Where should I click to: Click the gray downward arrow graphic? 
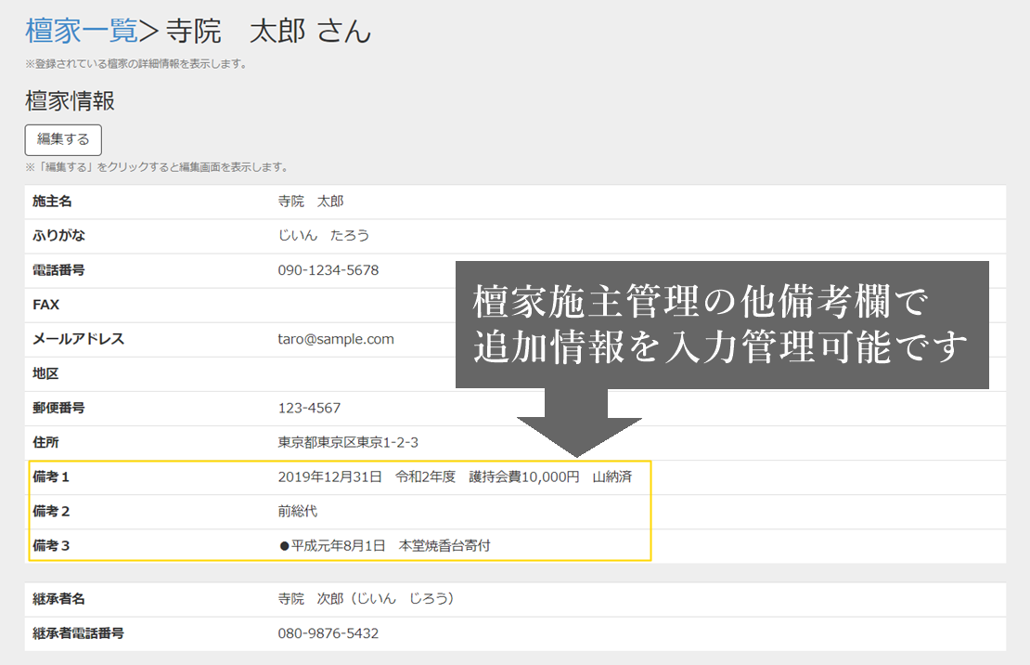click(x=579, y=423)
